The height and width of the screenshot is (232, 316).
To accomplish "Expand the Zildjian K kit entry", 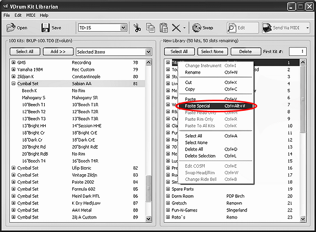I will pyautogui.click(x=14, y=76).
